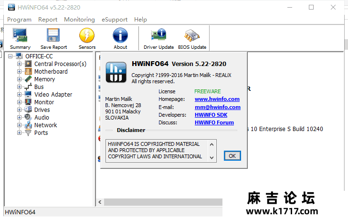Select the Motherboard label in tree
The height and width of the screenshot is (220, 348).
(x=51, y=72)
